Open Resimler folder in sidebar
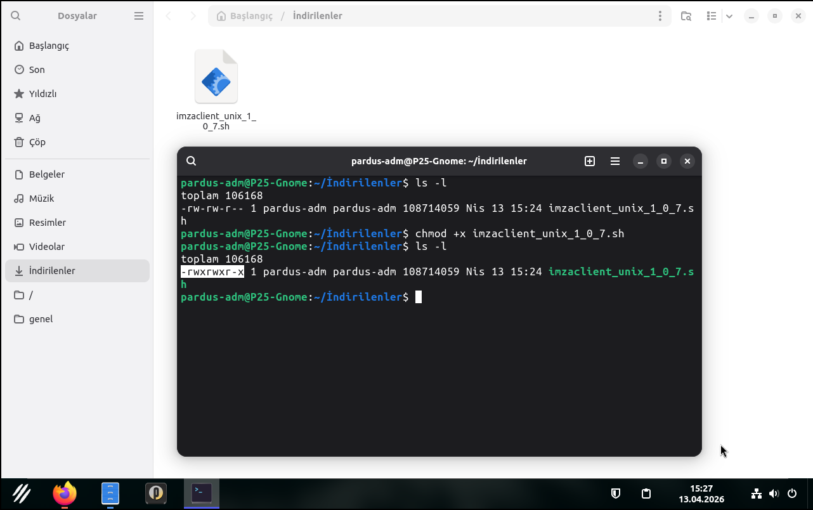The image size is (813, 510). 77,223
